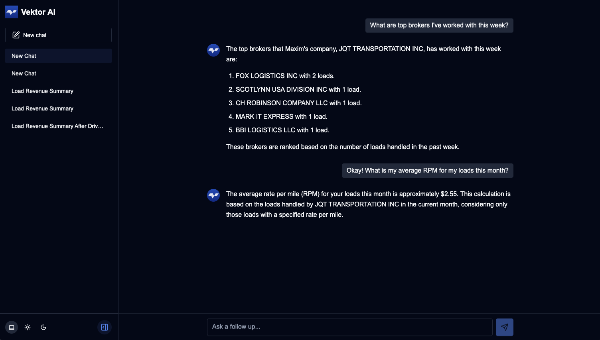Send the message with paper plane icon
Image resolution: width=600 pixels, height=340 pixels.
504,327
